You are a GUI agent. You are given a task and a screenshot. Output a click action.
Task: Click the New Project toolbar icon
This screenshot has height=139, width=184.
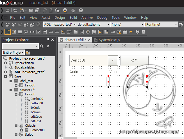(8, 10)
